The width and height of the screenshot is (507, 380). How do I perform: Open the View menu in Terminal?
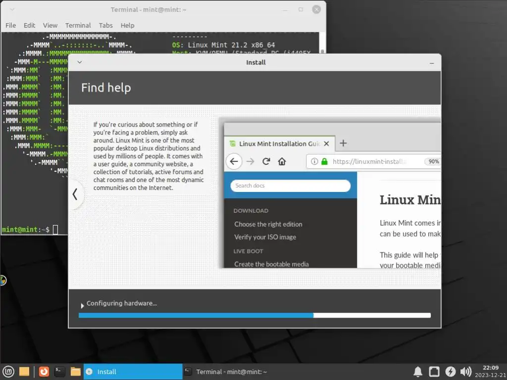(50, 25)
